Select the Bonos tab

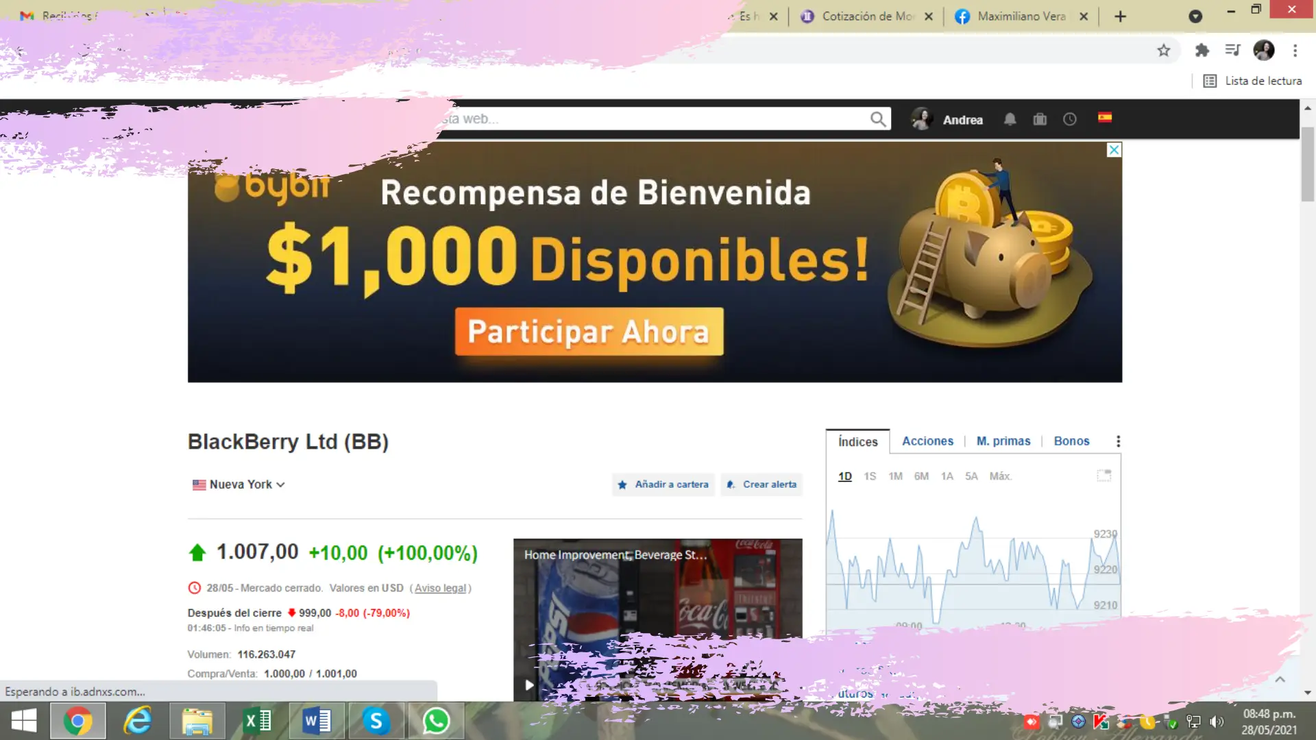click(x=1071, y=441)
